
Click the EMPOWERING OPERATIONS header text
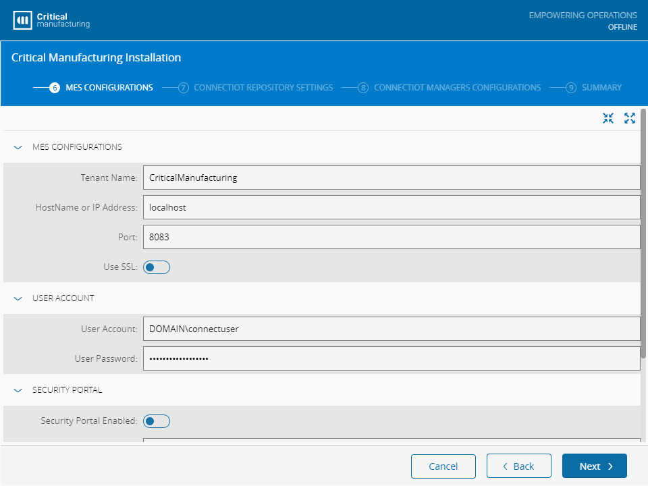583,16
